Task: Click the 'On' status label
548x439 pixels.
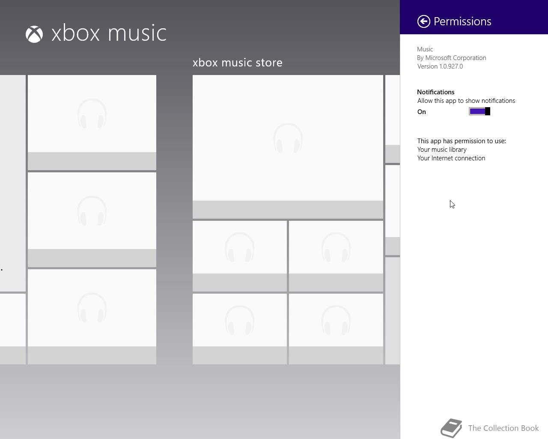Action: coord(422,112)
